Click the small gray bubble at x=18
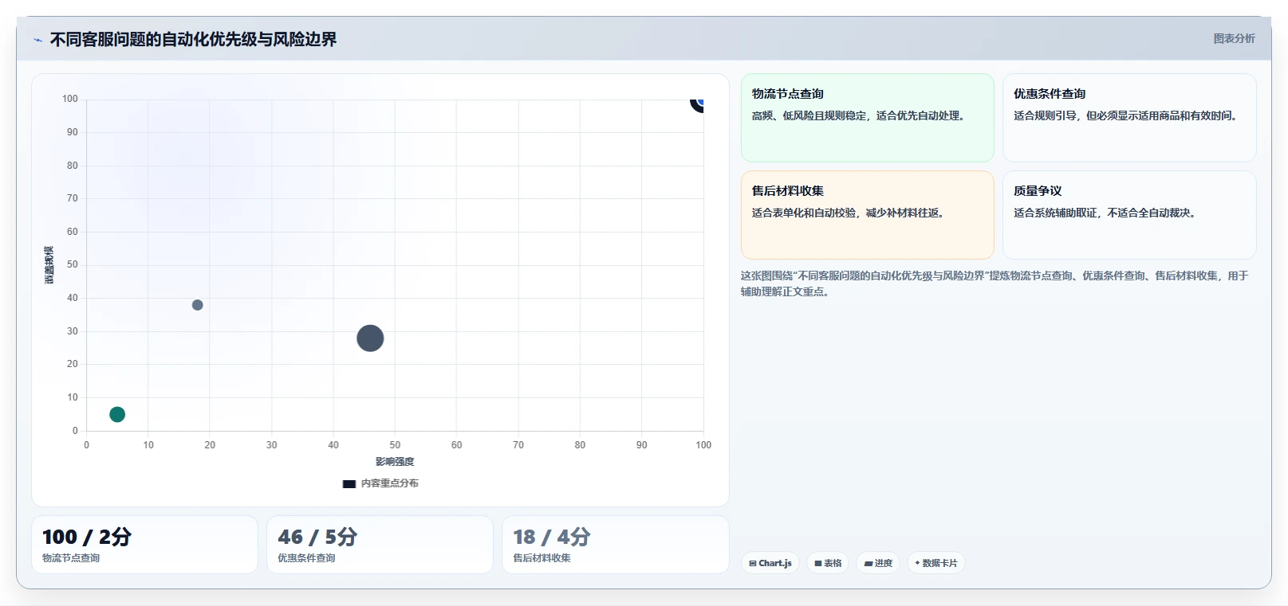Image resolution: width=1288 pixels, height=606 pixels. [x=198, y=305]
